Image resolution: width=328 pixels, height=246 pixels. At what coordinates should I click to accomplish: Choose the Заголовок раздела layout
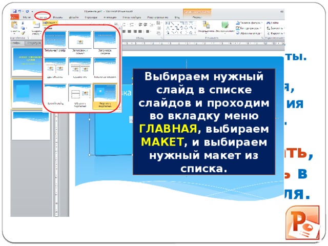point(105,43)
